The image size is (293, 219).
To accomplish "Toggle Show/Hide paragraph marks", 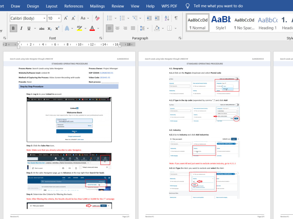I will tap(176, 18).
